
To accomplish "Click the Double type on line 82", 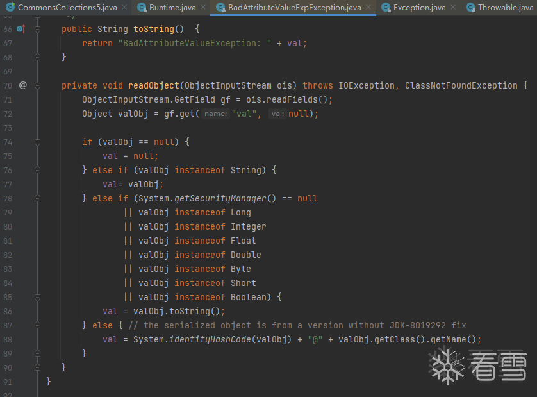I will click(246, 255).
